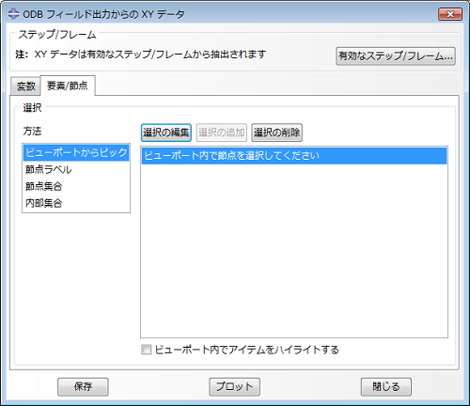Click the 保存 button

click(x=83, y=387)
